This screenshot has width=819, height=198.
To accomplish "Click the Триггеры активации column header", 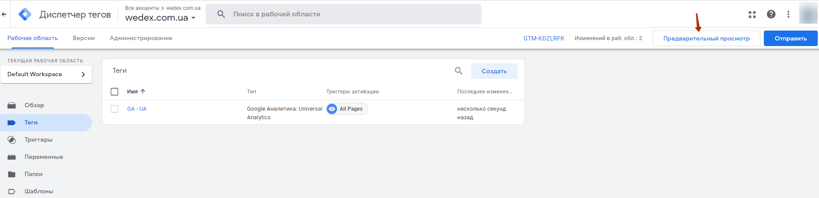I will click(352, 92).
